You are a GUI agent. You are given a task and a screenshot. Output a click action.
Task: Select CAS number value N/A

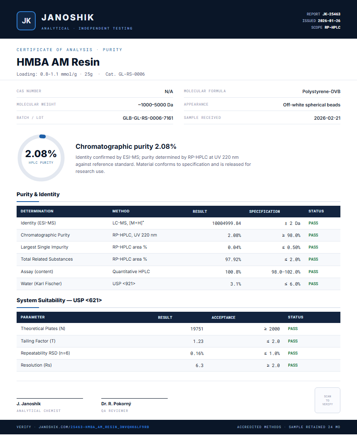click(x=169, y=91)
